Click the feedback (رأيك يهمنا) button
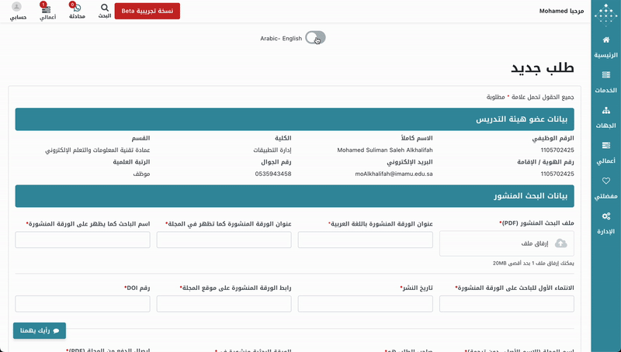The height and width of the screenshot is (352, 621). 40,330
